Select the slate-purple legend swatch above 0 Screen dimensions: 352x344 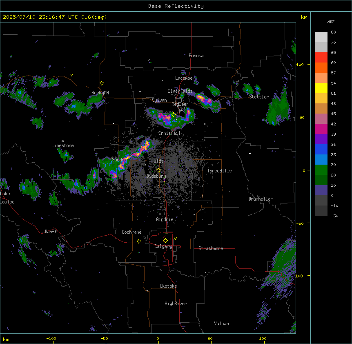coord(321,190)
